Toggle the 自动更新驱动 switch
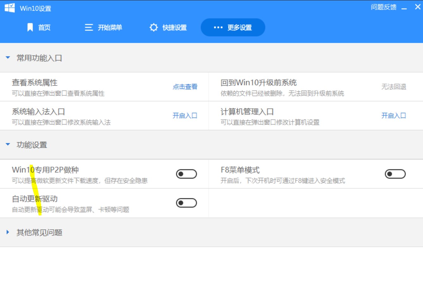Image resolution: width=423 pixels, height=284 pixels. (x=186, y=203)
